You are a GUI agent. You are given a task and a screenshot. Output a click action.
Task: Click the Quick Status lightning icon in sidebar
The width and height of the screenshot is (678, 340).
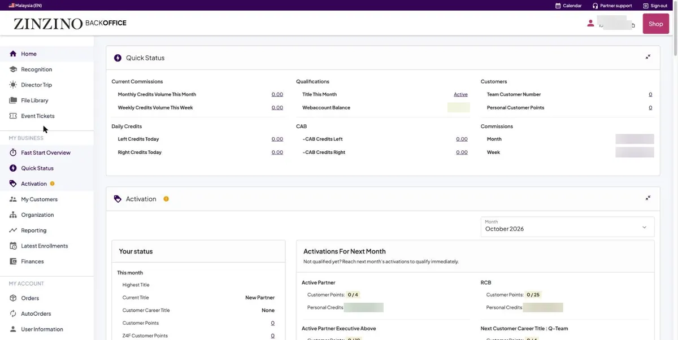tap(13, 168)
